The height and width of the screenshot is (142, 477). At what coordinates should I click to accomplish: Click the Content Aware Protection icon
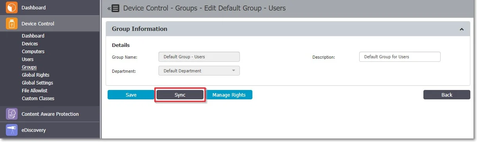click(x=12, y=114)
